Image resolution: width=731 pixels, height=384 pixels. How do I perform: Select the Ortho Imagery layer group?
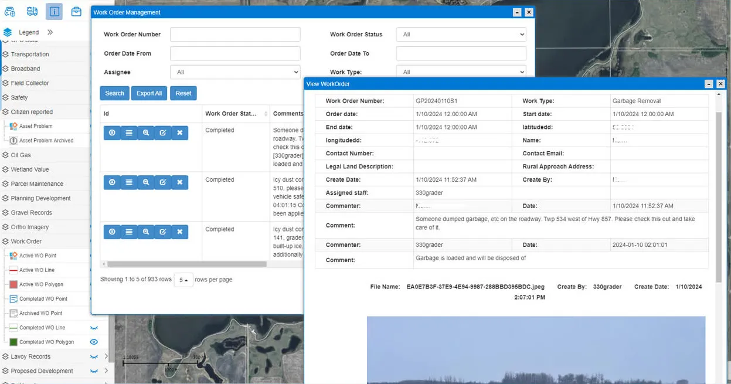(x=30, y=227)
